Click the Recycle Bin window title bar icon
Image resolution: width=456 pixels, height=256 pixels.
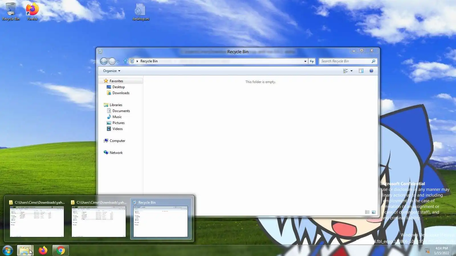click(x=100, y=51)
